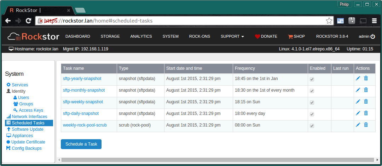Click the left scroll arrow of the horizontal scrollbar

(59, 160)
